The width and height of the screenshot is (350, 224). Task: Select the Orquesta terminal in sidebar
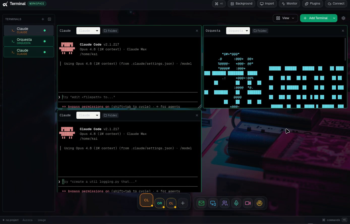click(29, 41)
